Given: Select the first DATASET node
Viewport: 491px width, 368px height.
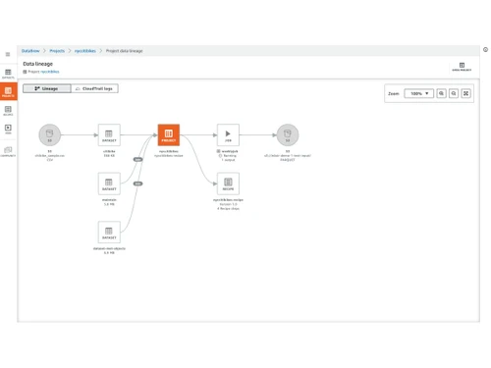Looking at the screenshot, I should click(x=109, y=134).
